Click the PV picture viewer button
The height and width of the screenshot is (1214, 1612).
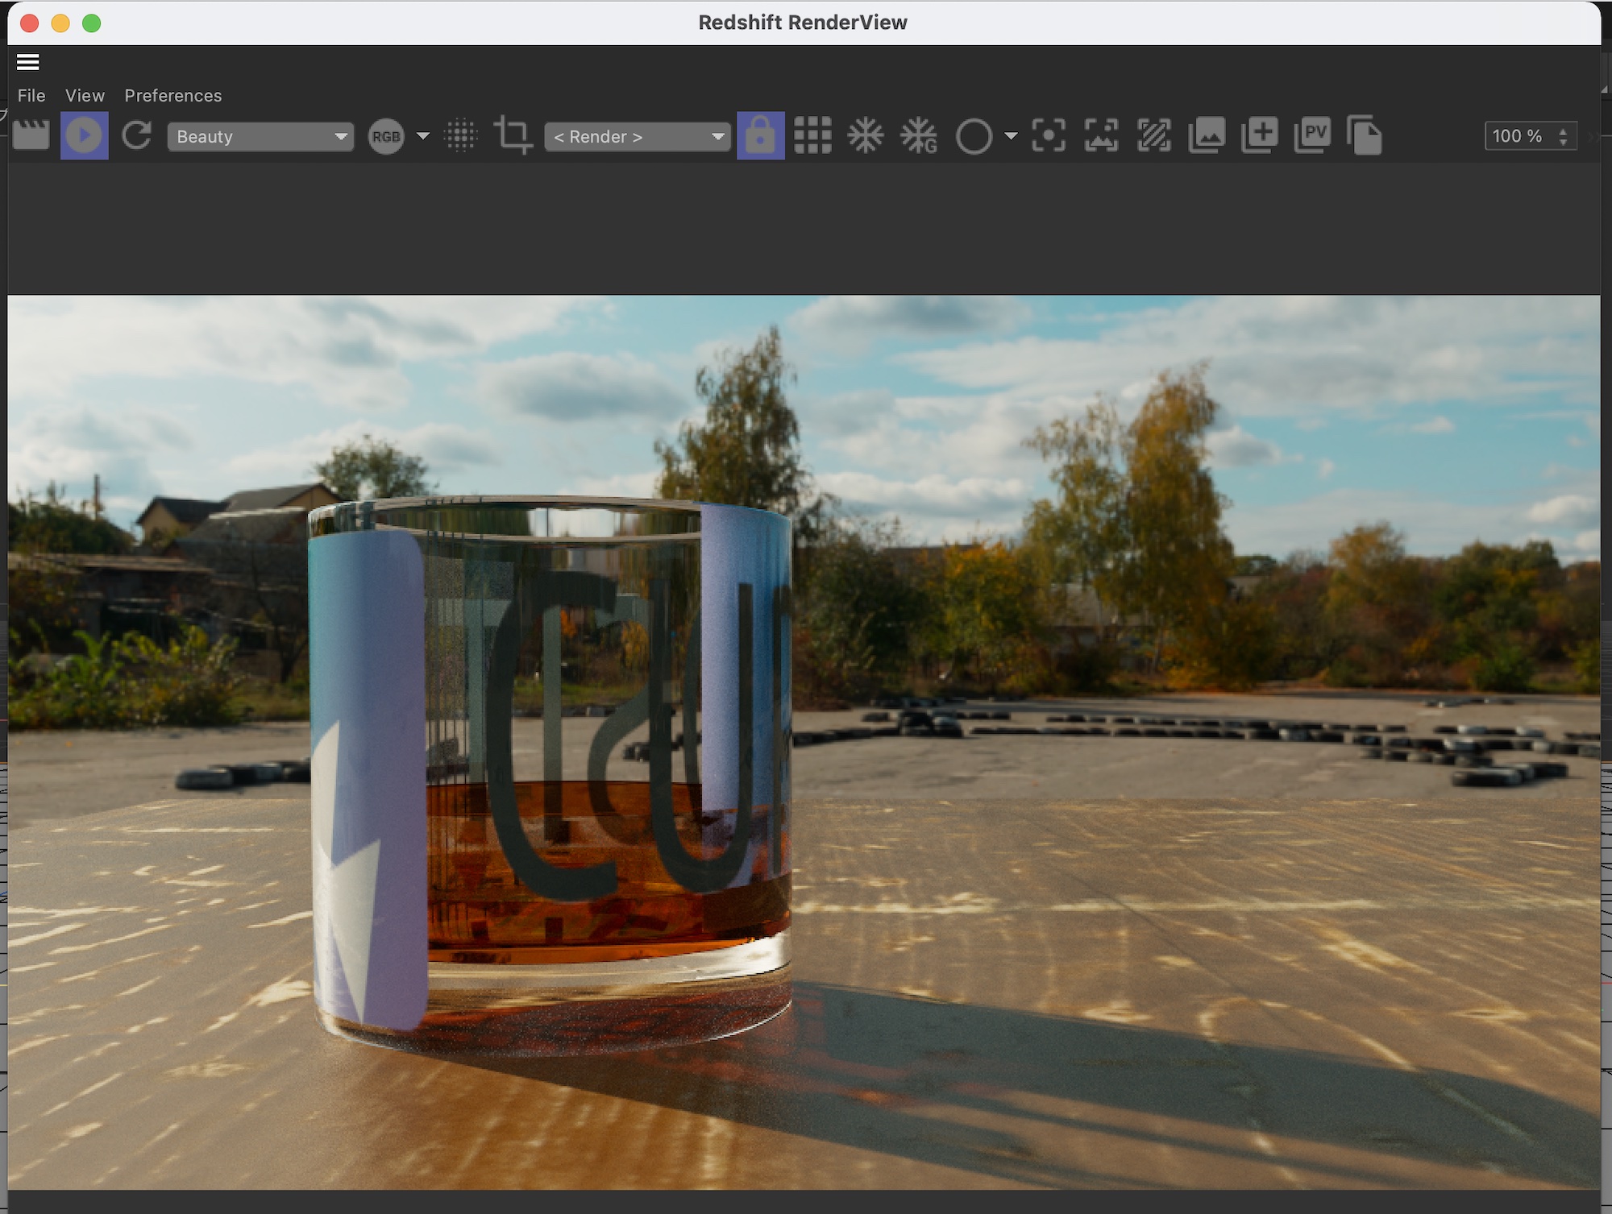[x=1312, y=135]
